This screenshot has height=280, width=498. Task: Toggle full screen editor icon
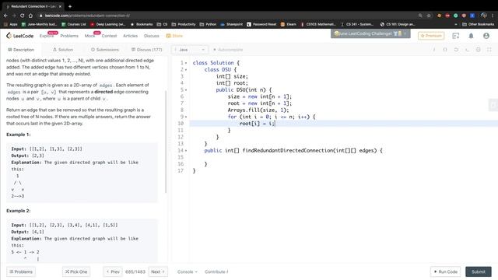pos(489,50)
